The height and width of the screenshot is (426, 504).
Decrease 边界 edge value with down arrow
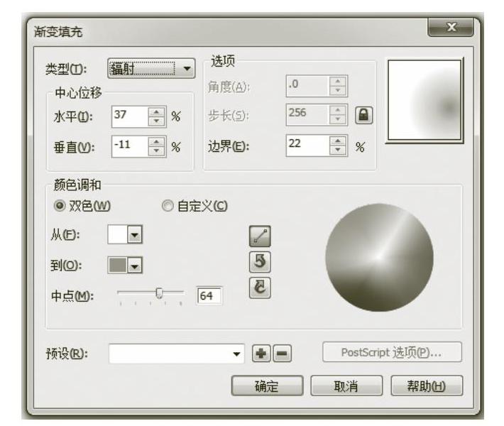338,150
